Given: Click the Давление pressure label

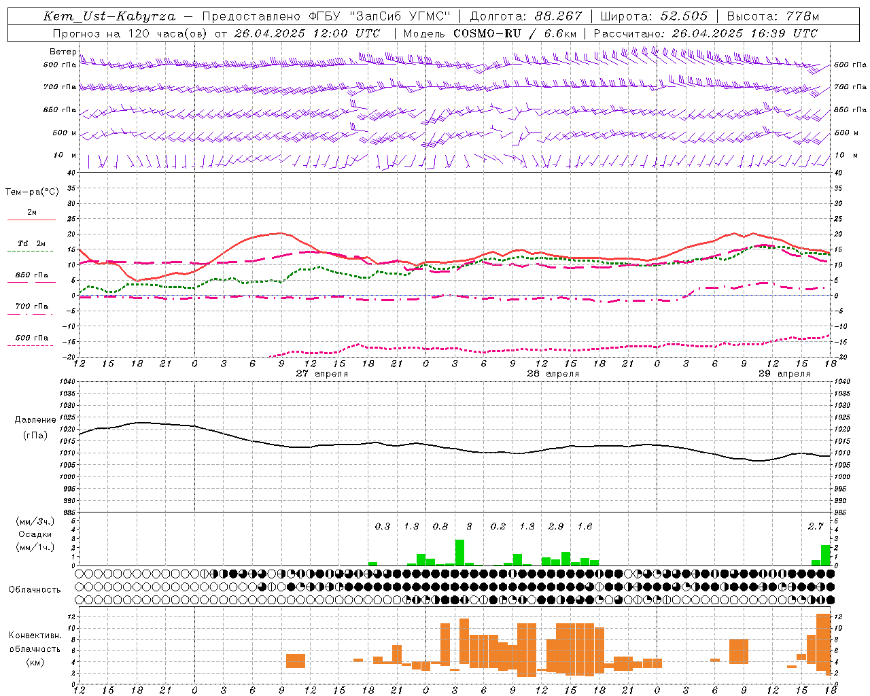Looking at the screenshot, I should 35,420.
